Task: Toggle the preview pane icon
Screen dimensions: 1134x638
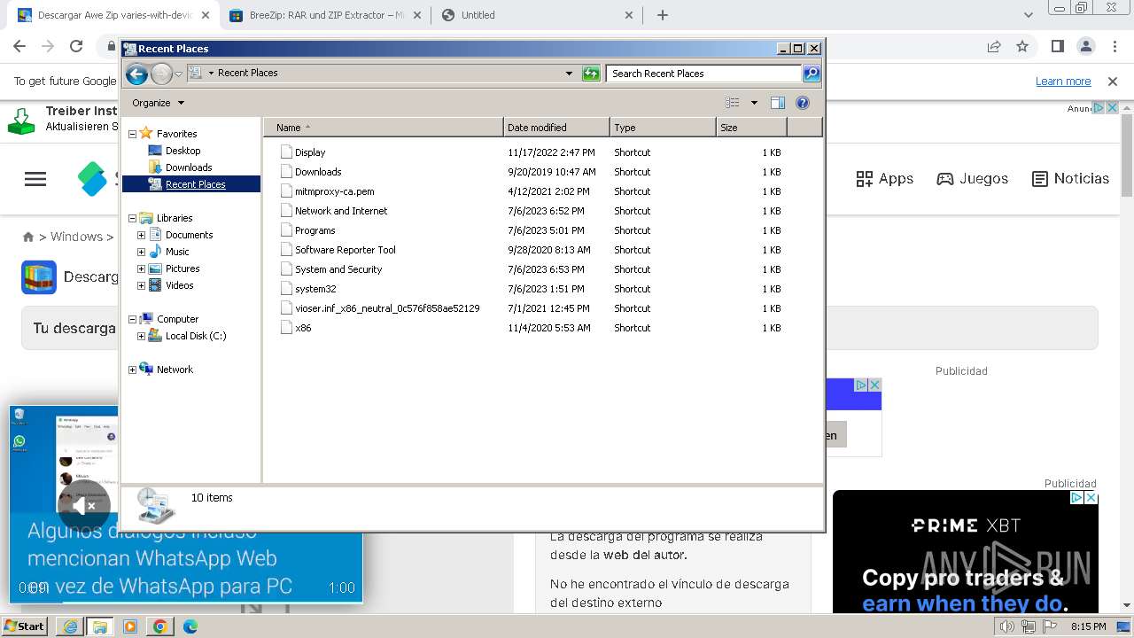Action: coord(778,103)
